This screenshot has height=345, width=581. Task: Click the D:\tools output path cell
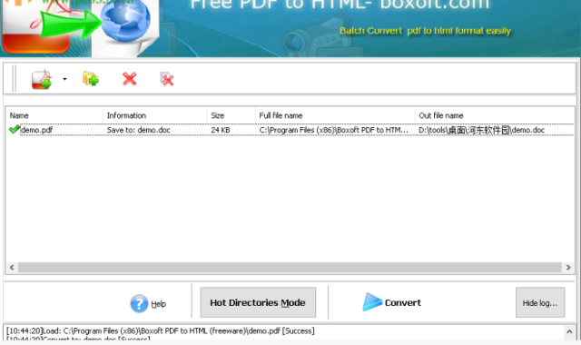coord(482,130)
